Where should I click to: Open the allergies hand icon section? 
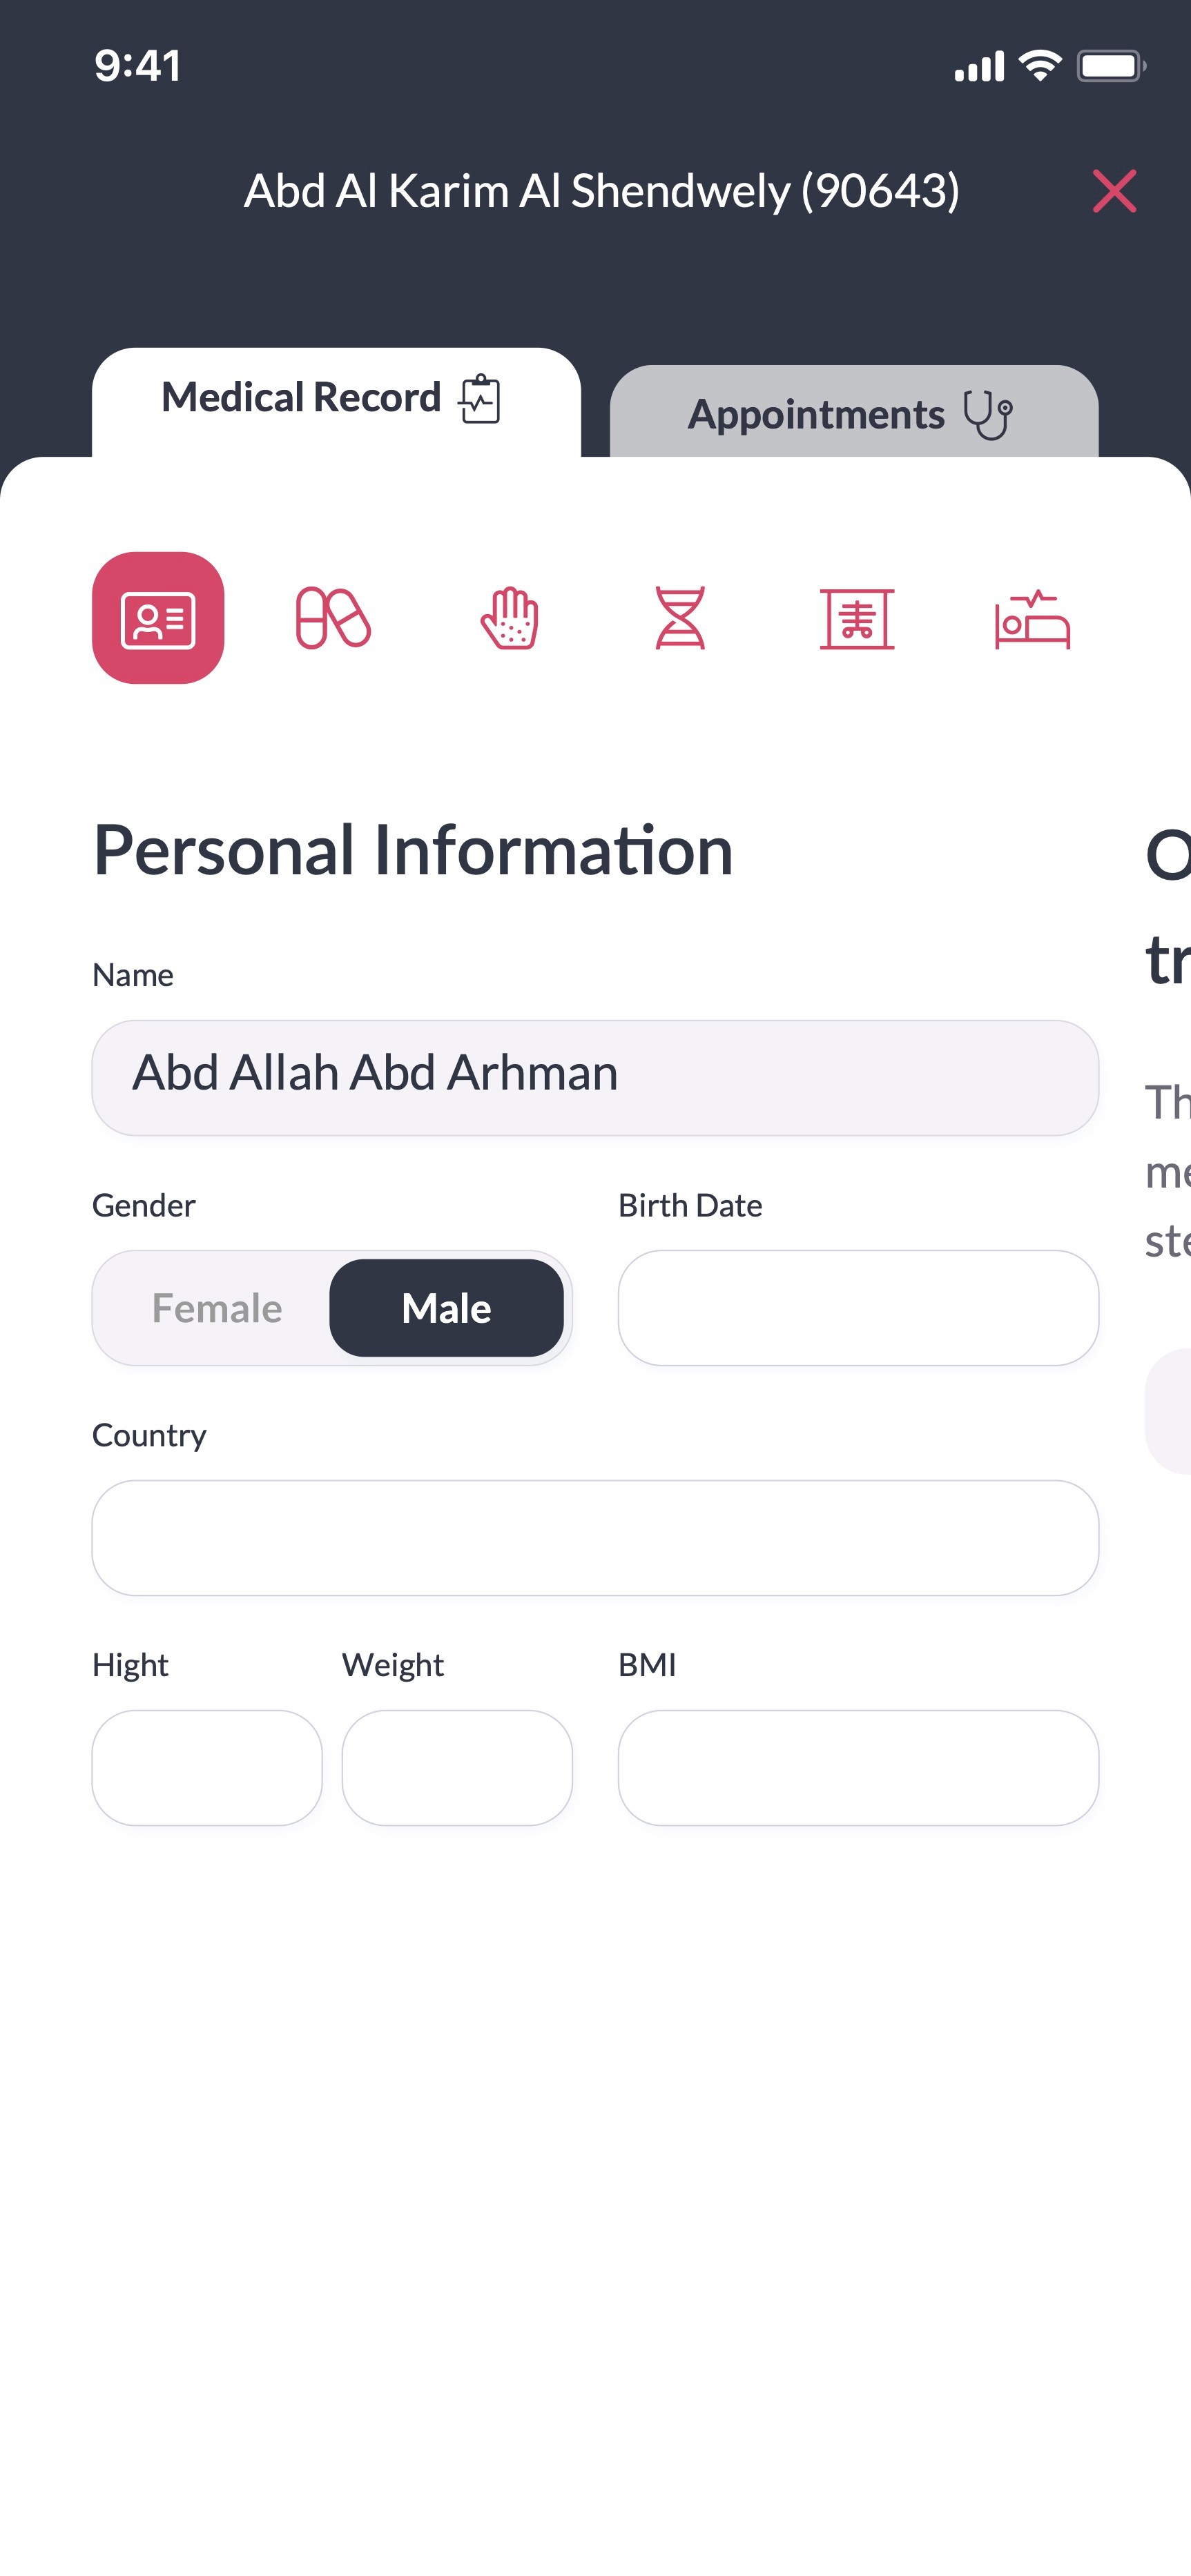[510, 618]
